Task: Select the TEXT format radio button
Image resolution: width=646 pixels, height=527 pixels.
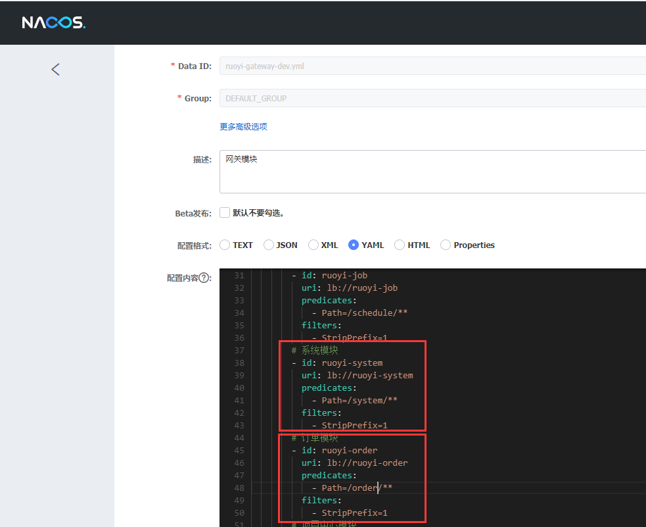Action: tap(225, 245)
